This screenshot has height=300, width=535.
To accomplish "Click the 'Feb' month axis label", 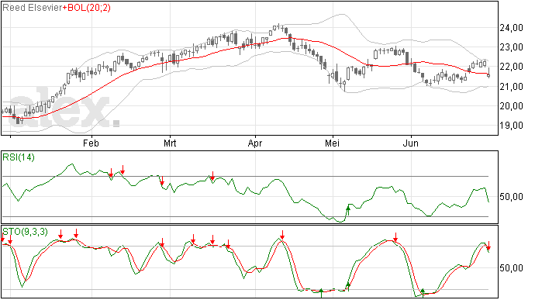I will point(91,143).
